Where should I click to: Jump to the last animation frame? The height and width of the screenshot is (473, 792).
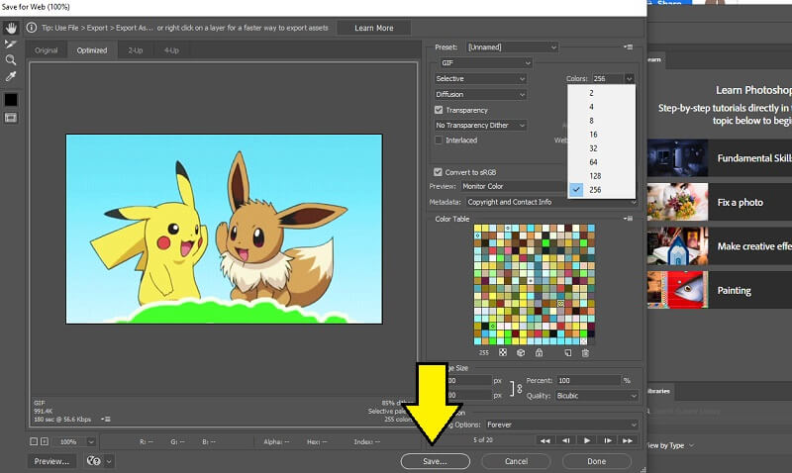(628, 440)
